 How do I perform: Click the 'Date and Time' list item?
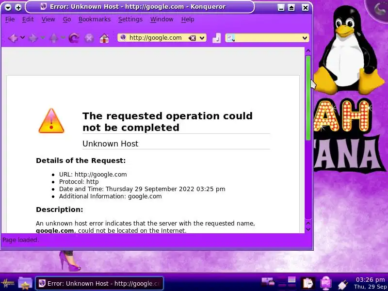coord(142,189)
